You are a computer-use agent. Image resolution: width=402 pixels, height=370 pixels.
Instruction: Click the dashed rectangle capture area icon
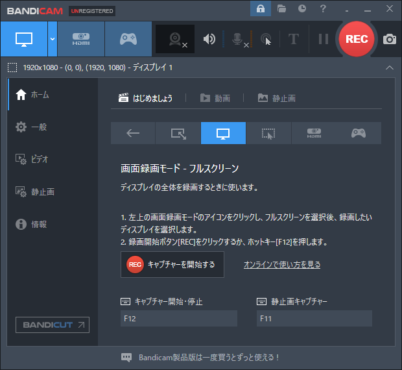click(x=12, y=68)
